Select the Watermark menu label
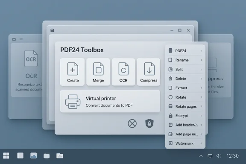This screenshot has width=246, height=164. (x=184, y=143)
